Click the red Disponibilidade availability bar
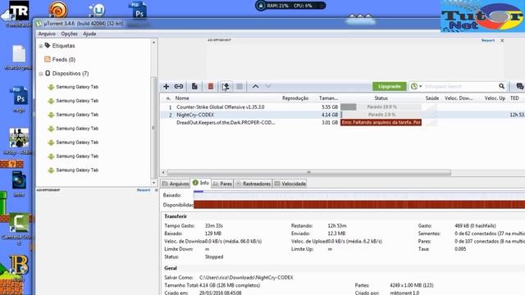The image size is (525, 295). click(x=359, y=205)
